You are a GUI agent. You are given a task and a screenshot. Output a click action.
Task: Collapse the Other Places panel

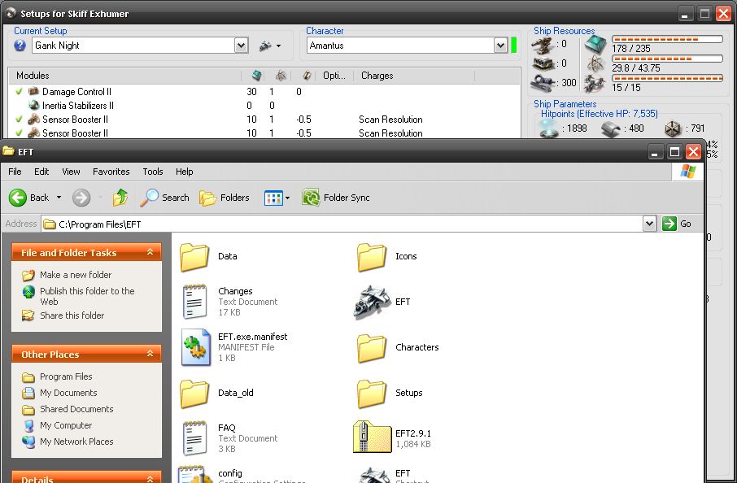[150, 354]
